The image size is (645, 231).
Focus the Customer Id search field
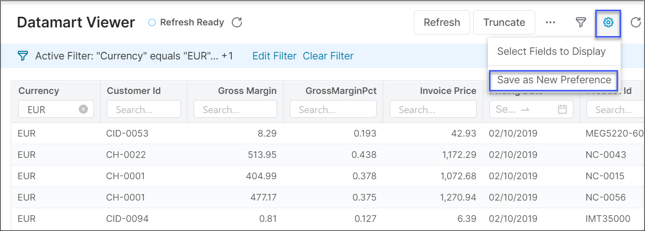143,109
